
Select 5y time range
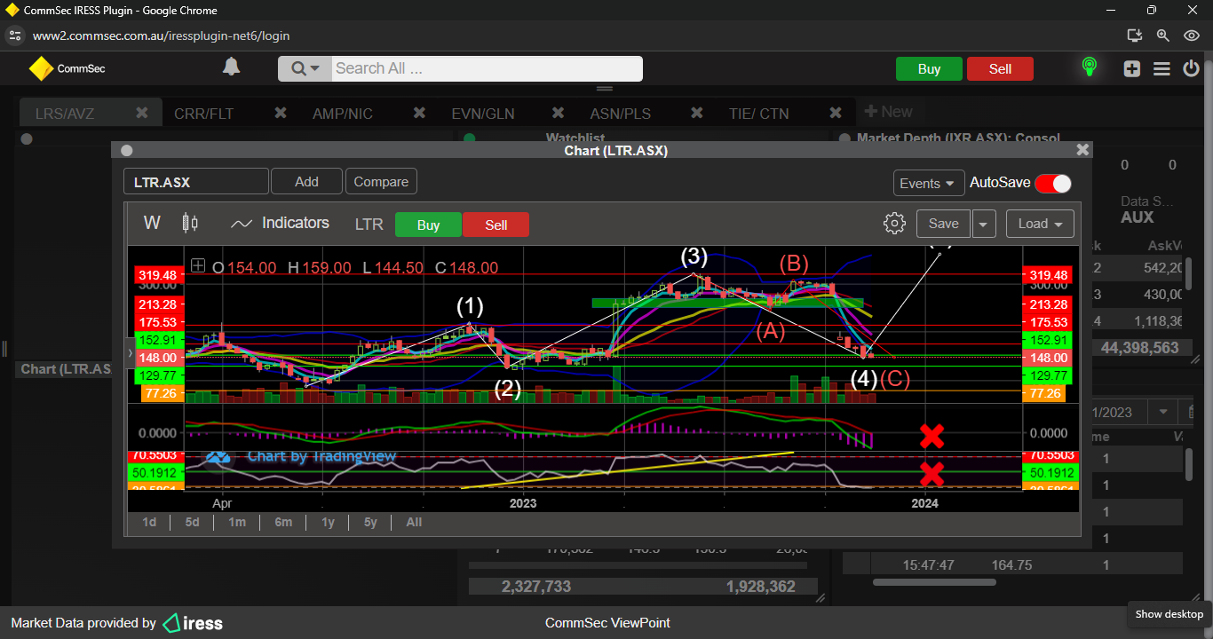point(371,522)
